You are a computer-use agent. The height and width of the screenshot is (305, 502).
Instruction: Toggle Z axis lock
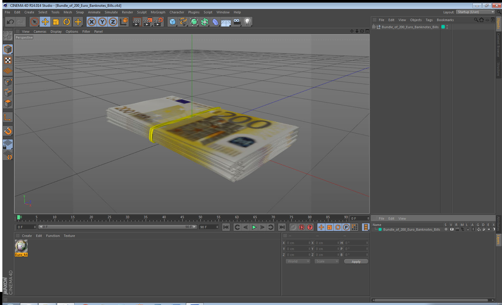[113, 22]
